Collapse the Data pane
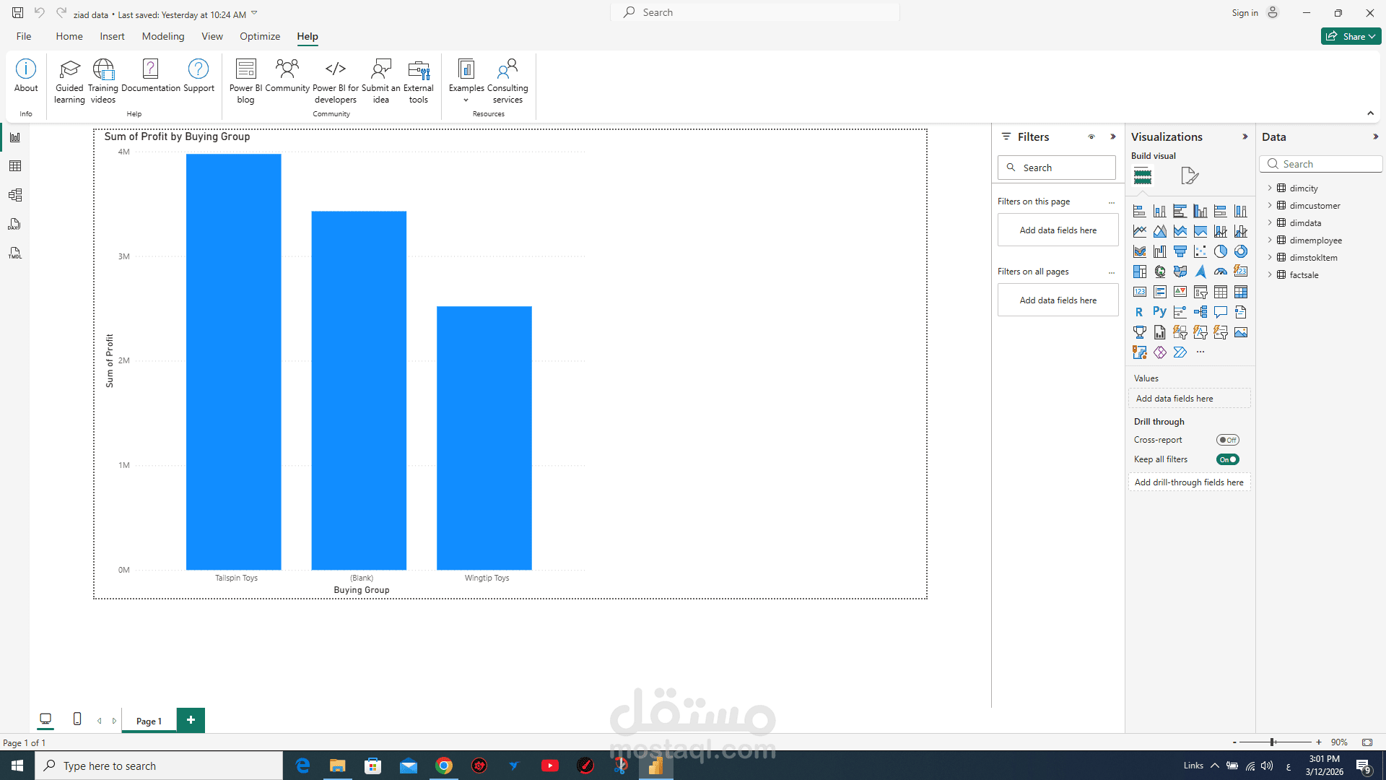1386x780 pixels. coord(1376,136)
